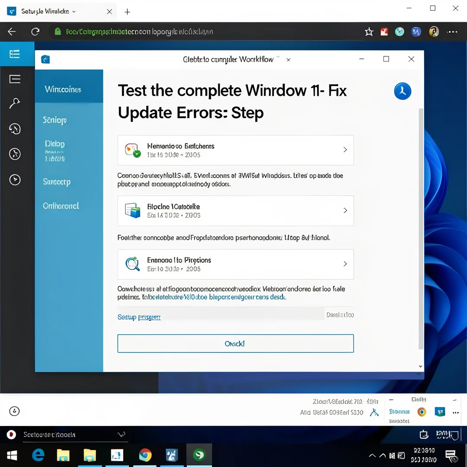Open the teal globe extension icon

(x=400, y=32)
